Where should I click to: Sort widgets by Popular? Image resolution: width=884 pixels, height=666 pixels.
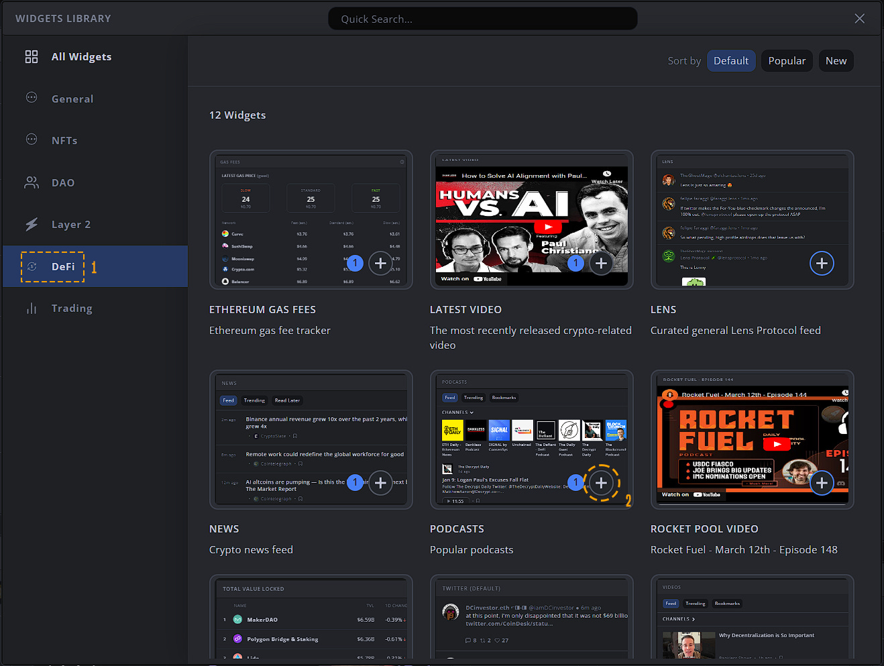pyautogui.click(x=787, y=61)
